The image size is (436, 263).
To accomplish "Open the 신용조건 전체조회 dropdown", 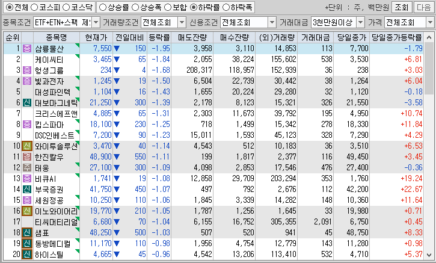I will (272, 22).
